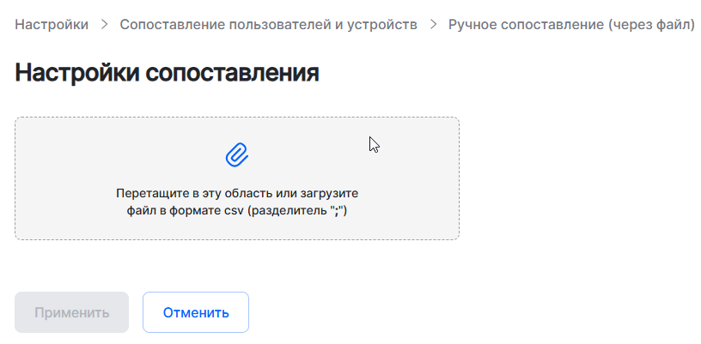Click the word 'загрузите' in upload hint
Viewport: 701px width, 344px height.
(x=331, y=194)
